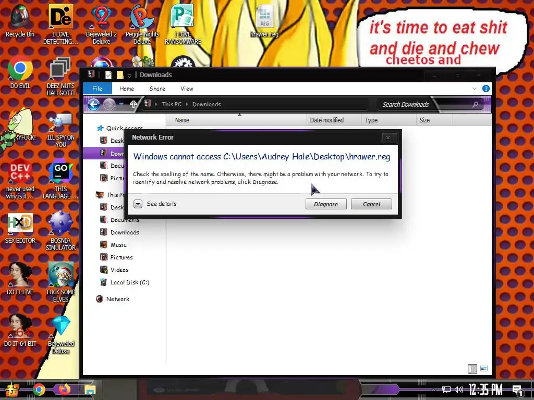This screenshot has width=534, height=400.
Task: Close the Network Error dialog
Action: click(x=387, y=137)
